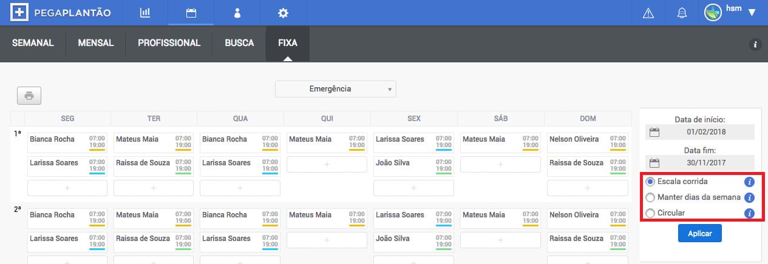Open the notifications bell icon
This screenshot has height=264, width=768.
(x=682, y=13)
